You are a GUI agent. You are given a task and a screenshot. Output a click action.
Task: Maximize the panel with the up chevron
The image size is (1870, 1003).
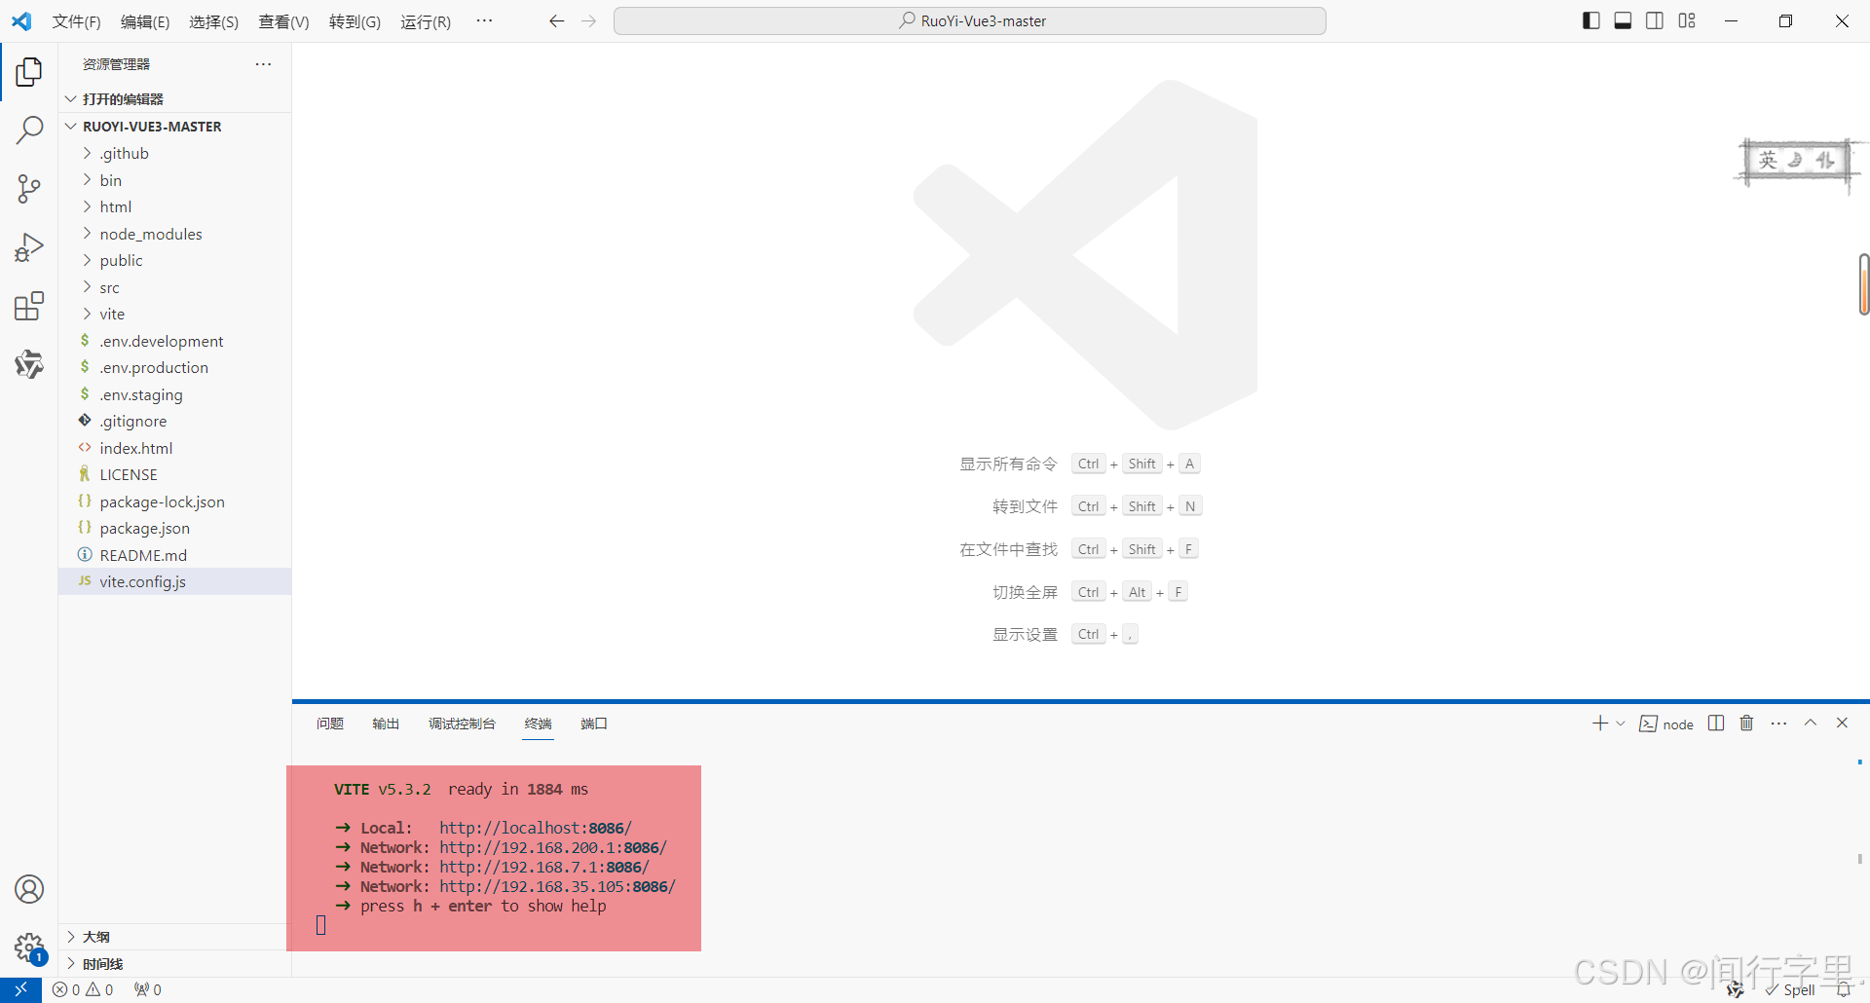pos(1811,723)
